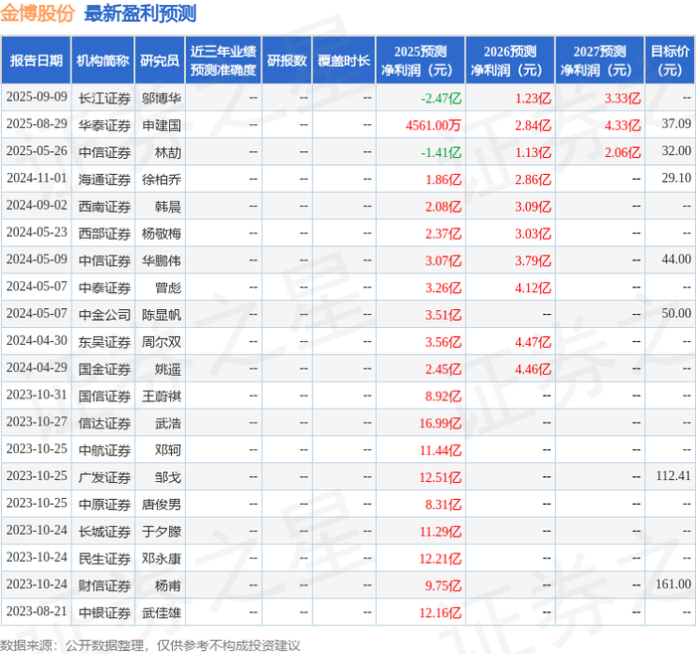The image size is (696, 654).
Task: Click the 覆盖时长 column header
Action: click(344, 61)
